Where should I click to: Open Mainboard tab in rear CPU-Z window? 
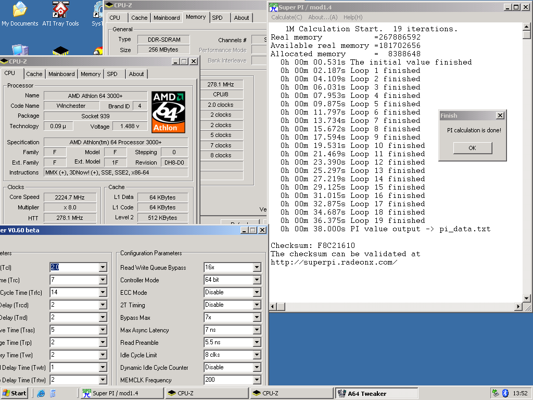[x=167, y=18]
